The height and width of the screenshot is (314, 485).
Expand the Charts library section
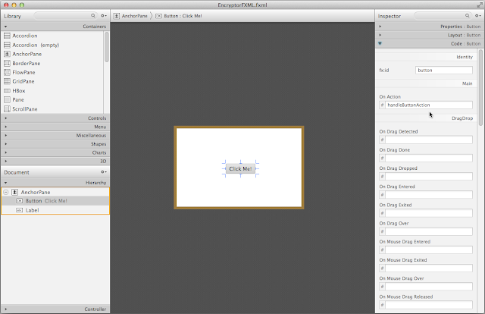[x=5, y=152]
